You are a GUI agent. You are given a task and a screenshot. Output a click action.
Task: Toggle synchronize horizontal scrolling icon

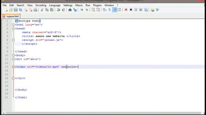pyautogui.click(x=98, y=10)
